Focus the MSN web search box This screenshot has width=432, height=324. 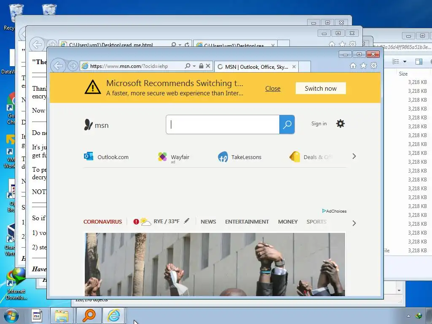[223, 124]
